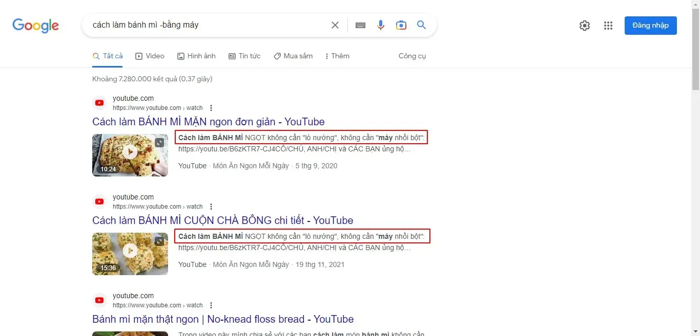Image resolution: width=700 pixels, height=336 pixels.
Task: Open the three-dot menu on the first result
Action: pos(211,108)
